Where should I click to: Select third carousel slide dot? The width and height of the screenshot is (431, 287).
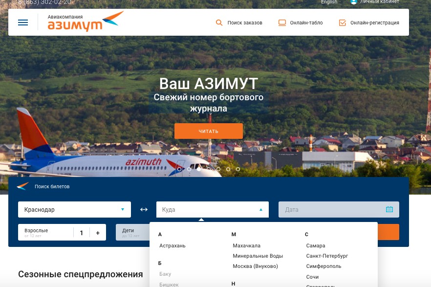(199, 169)
